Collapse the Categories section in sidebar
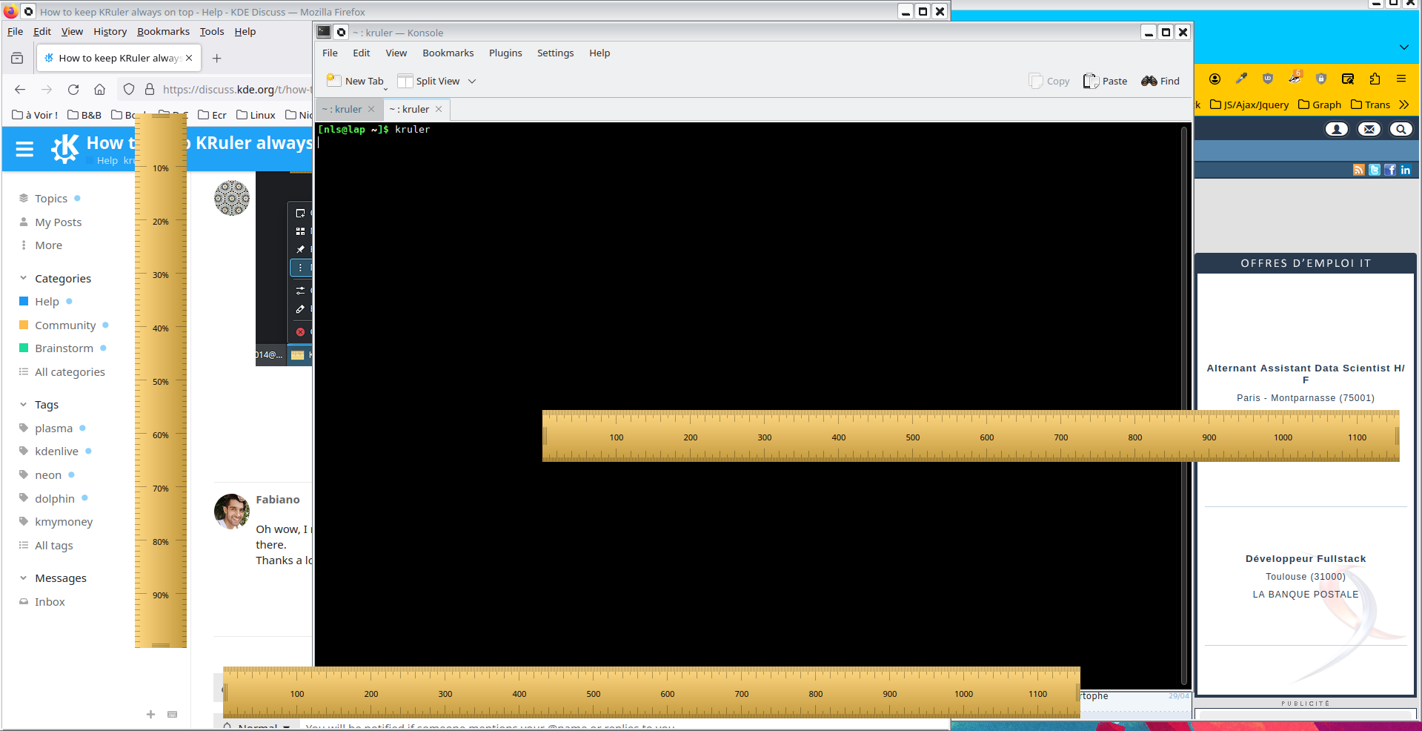Viewport: 1422px width, 731px height. pyautogui.click(x=23, y=278)
